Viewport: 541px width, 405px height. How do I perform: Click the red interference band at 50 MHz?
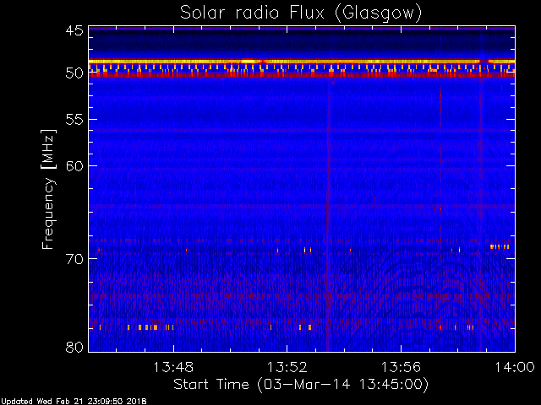coord(302,74)
